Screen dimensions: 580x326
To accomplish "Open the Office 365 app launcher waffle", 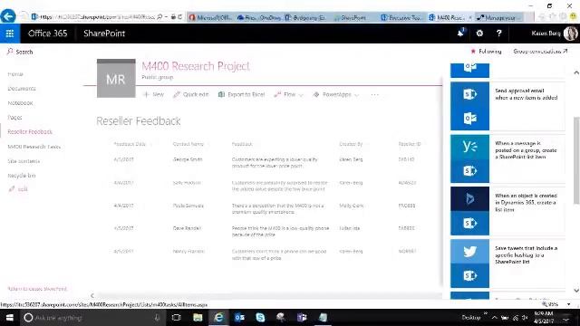I will tap(10, 34).
